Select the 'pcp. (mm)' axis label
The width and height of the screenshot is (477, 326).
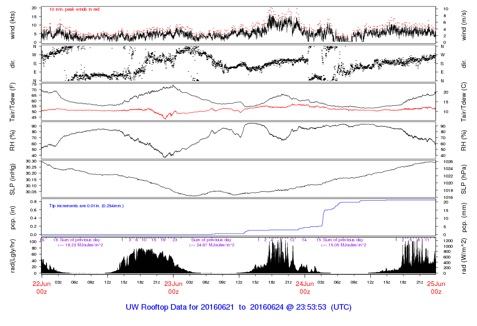[x=463, y=217]
